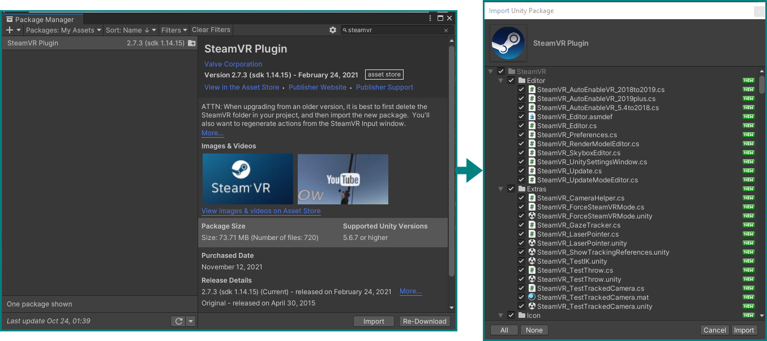The height and width of the screenshot is (341, 767).
Task: Click the SteamVR_GazeTracker.cs script icon
Action: 532,225
